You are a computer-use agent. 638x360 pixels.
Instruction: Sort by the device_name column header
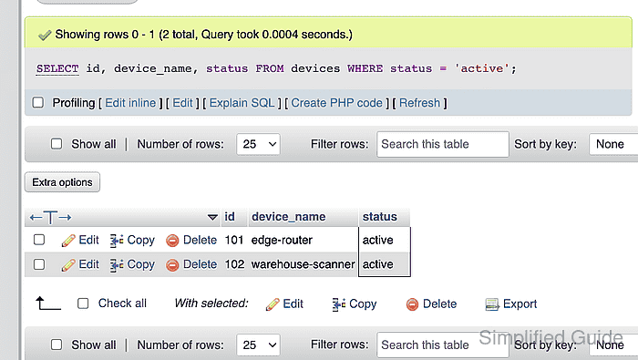(x=289, y=217)
